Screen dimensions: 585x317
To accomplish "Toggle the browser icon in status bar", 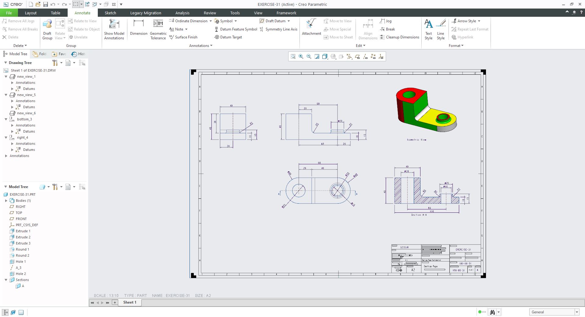I will click(x=13, y=312).
